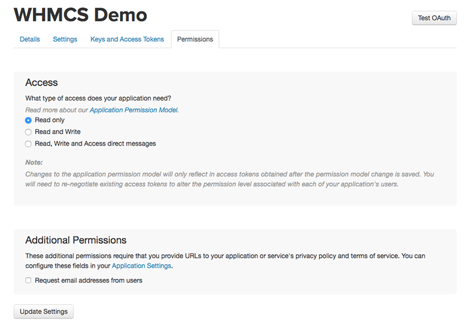Click the Note paragraph about permission changes
470x328 pixels.
230,179
